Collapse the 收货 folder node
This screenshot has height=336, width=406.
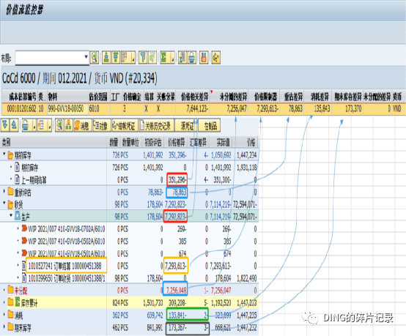(x=4, y=204)
